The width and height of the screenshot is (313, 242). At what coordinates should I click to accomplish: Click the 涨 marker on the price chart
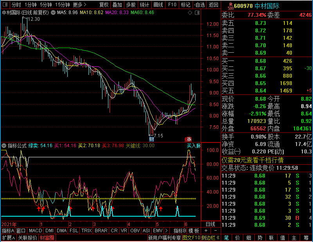(x=188, y=139)
